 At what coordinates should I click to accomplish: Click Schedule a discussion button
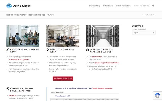pos(63,79)
